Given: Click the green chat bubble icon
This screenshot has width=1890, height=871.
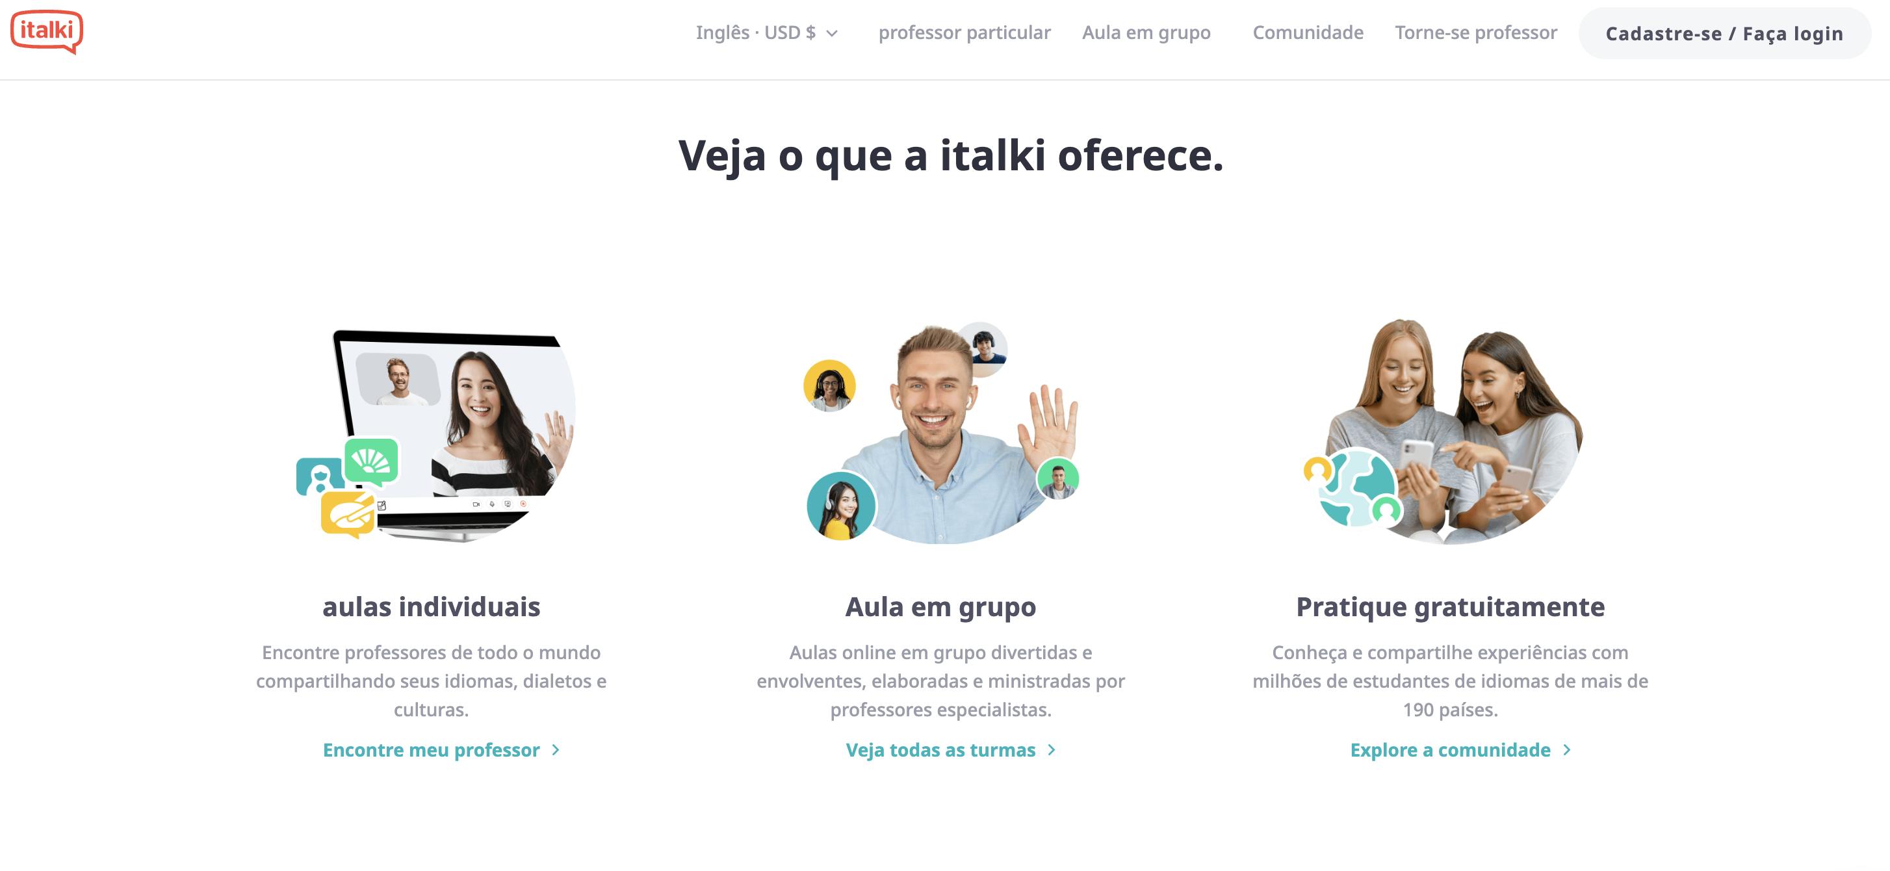Looking at the screenshot, I should pyautogui.click(x=371, y=461).
